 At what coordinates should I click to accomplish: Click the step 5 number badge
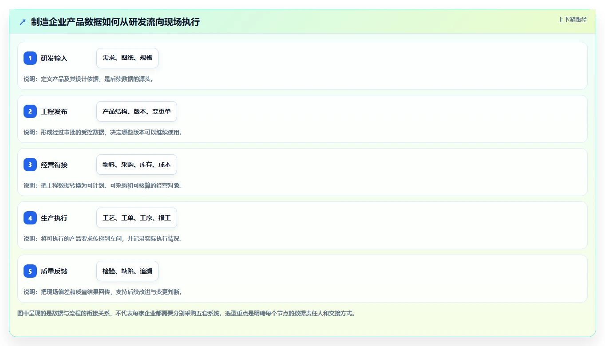[x=30, y=271]
